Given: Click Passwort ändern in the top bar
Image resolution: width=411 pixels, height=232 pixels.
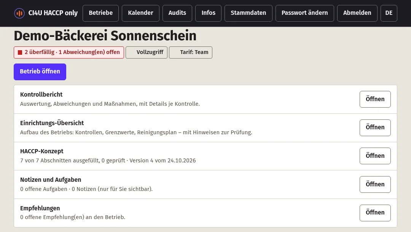Looking at the screenshot, I should point(304,13).
